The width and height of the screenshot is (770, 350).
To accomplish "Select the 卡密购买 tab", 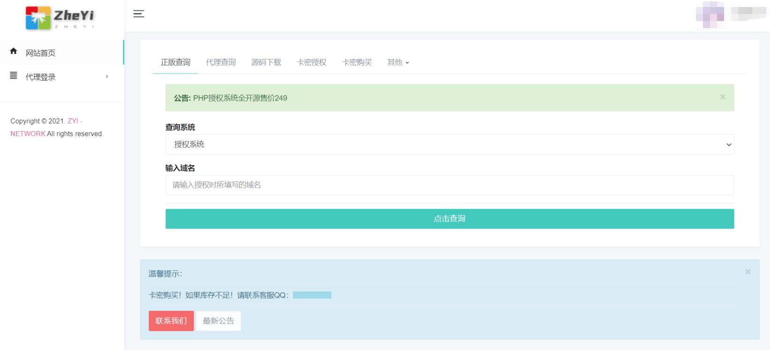I will (357, 63).
